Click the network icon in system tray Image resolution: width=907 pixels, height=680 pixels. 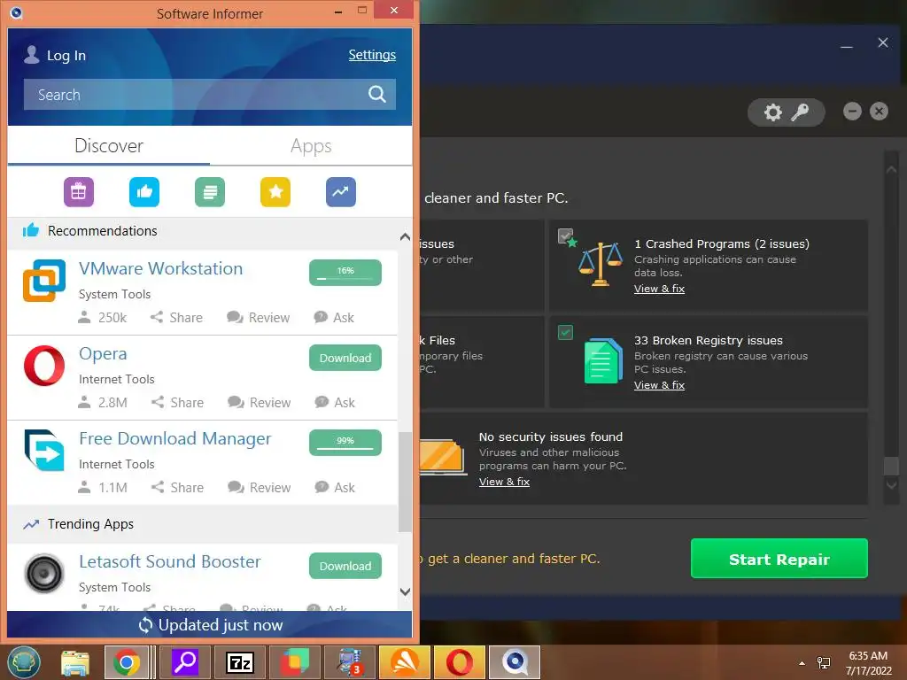tap(824, 663)
